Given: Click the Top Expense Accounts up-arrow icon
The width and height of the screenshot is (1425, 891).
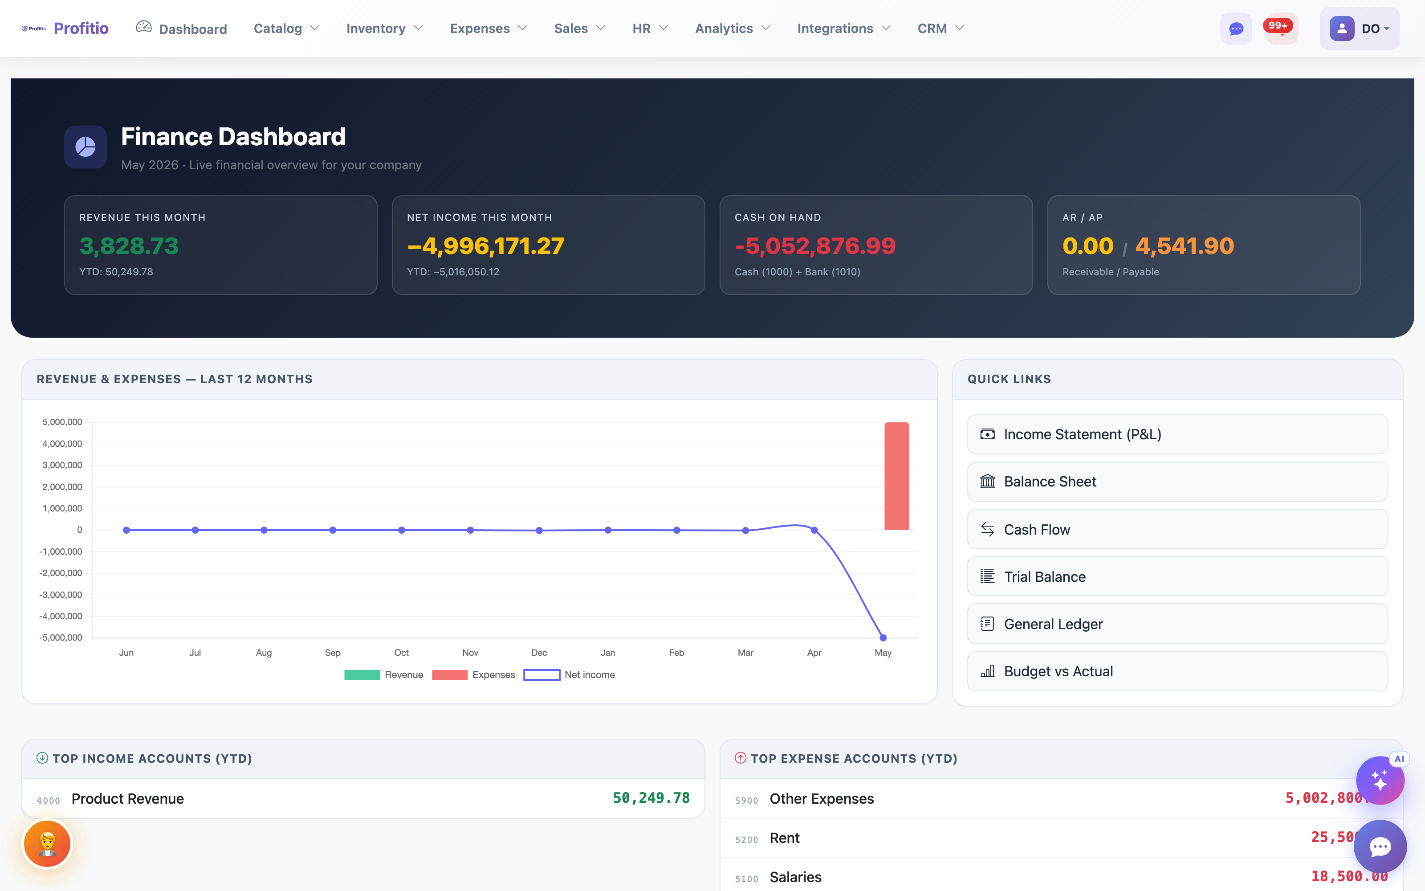Looking at the screenshot, I should [x=740, y=758].
